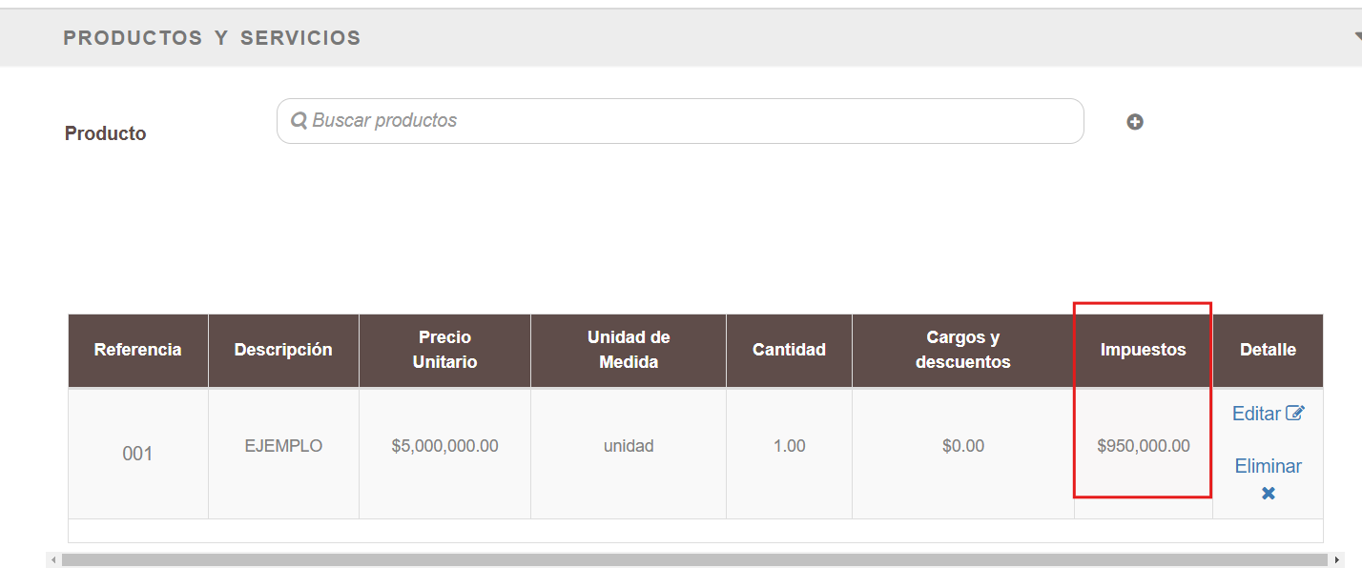Click the magnifier icon in product search
Image resolution: width=1362 pixels, height=568 pixels.
coord(299,121)
